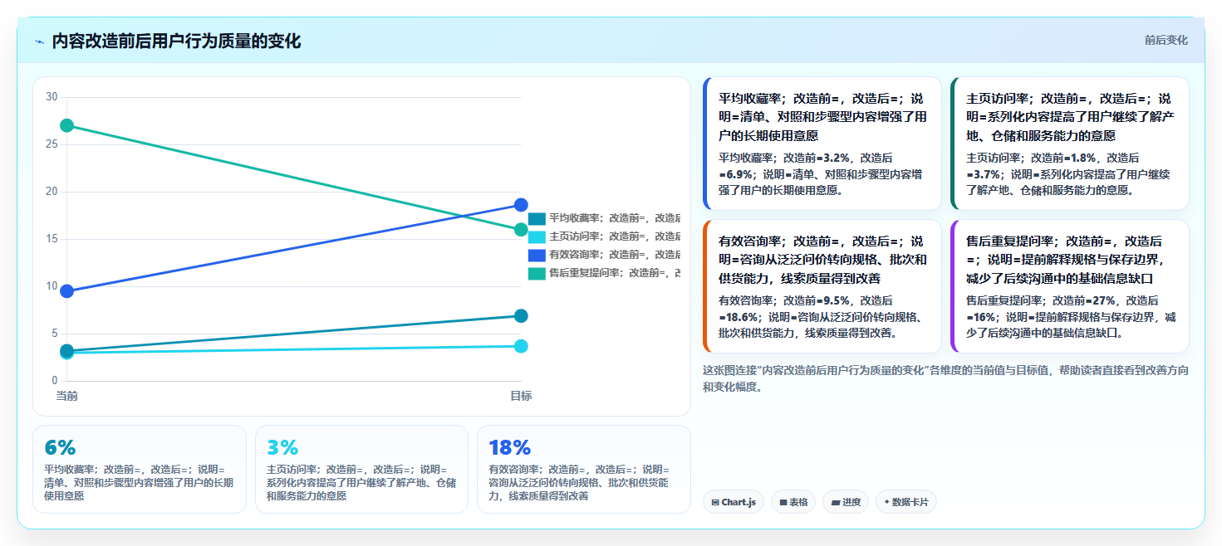
Task: Select the teal data point at 目标 (6.9)
Action: click(521, 316)
